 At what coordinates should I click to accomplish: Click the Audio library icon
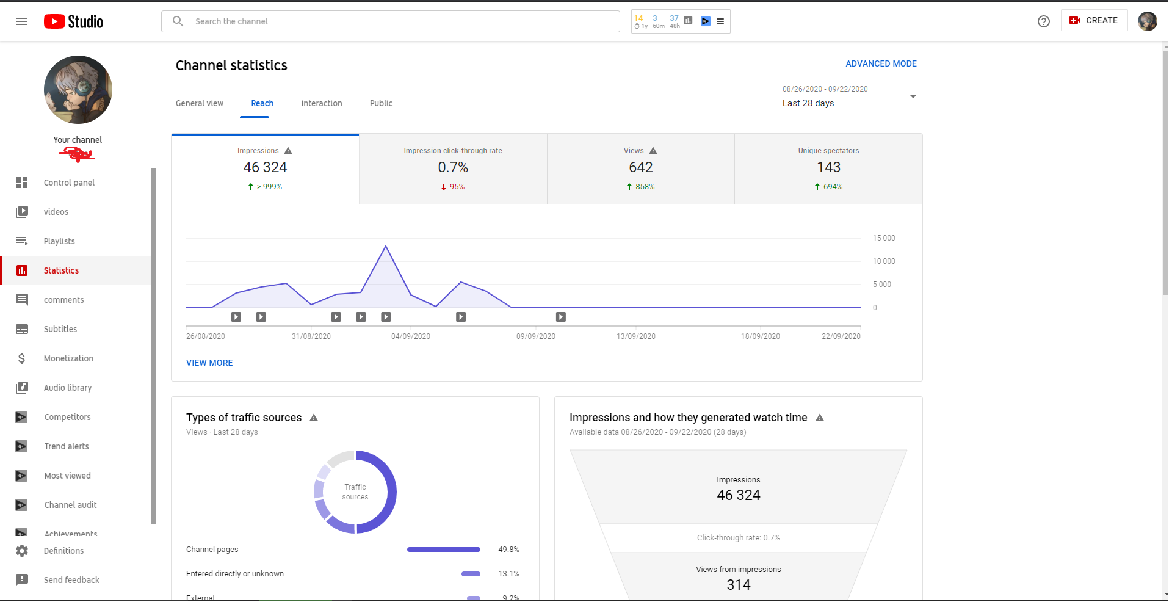point(22,388)
